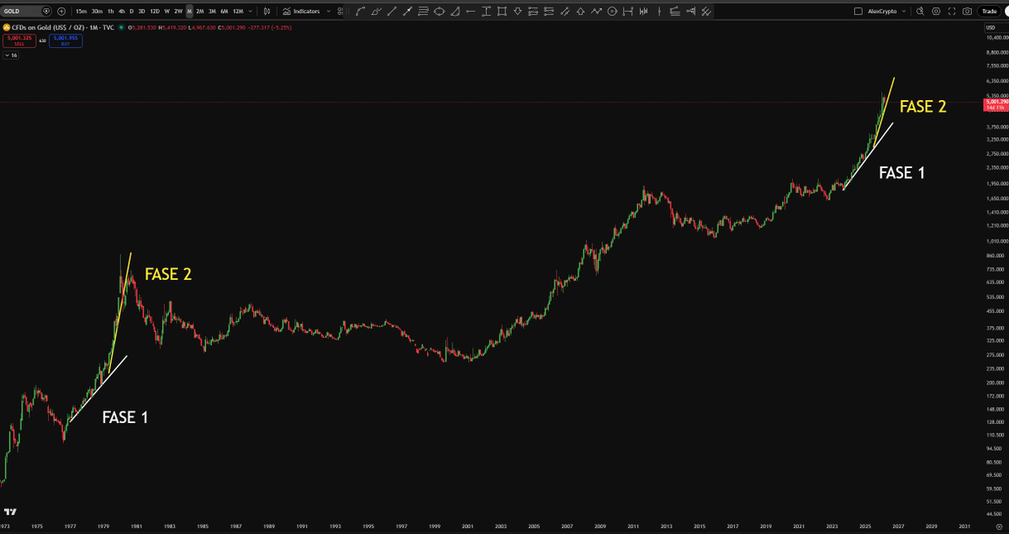Select the W weekly interval
The image size is (1009, 534).
(x=167, y=12)
